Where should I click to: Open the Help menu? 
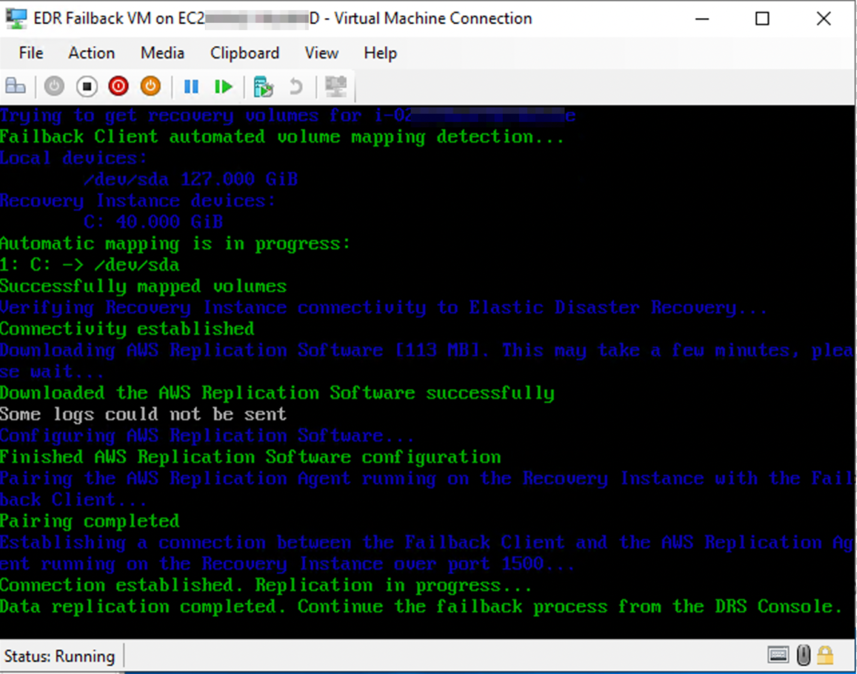point(380,53)
